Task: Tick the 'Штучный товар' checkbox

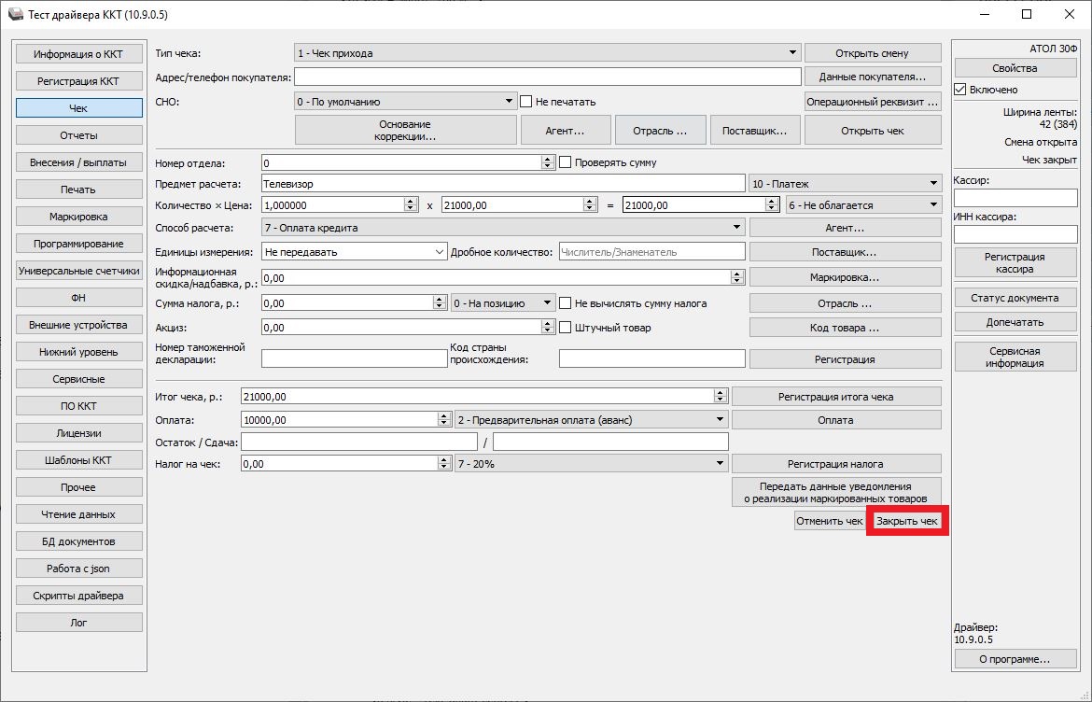Action: click(565, 328)
